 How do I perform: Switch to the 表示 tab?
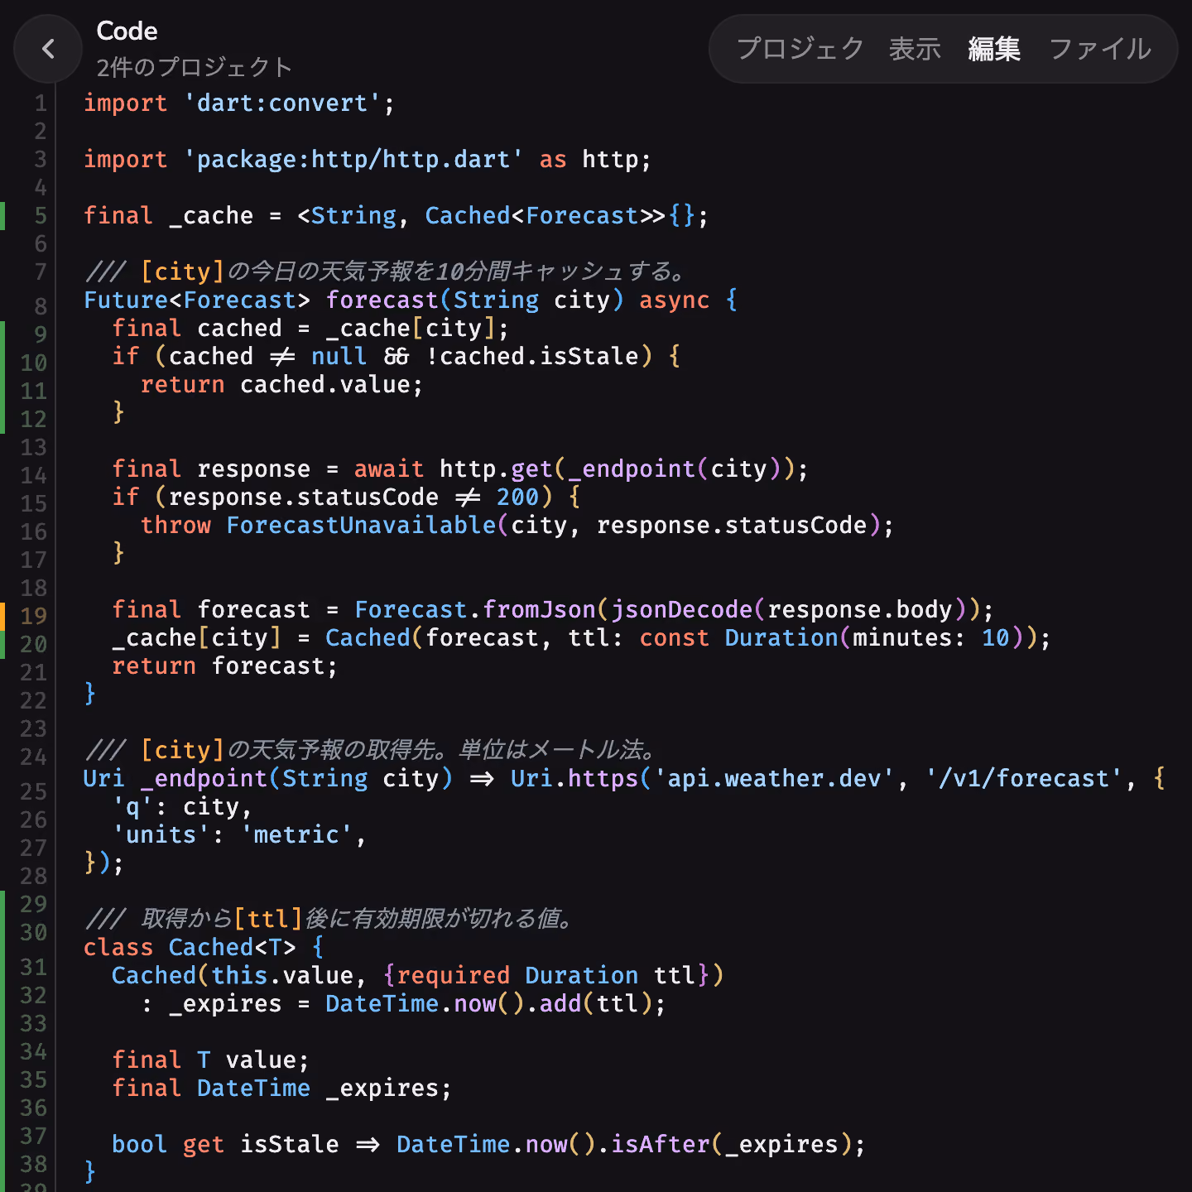pyautogui.click(x=915, y=49)
